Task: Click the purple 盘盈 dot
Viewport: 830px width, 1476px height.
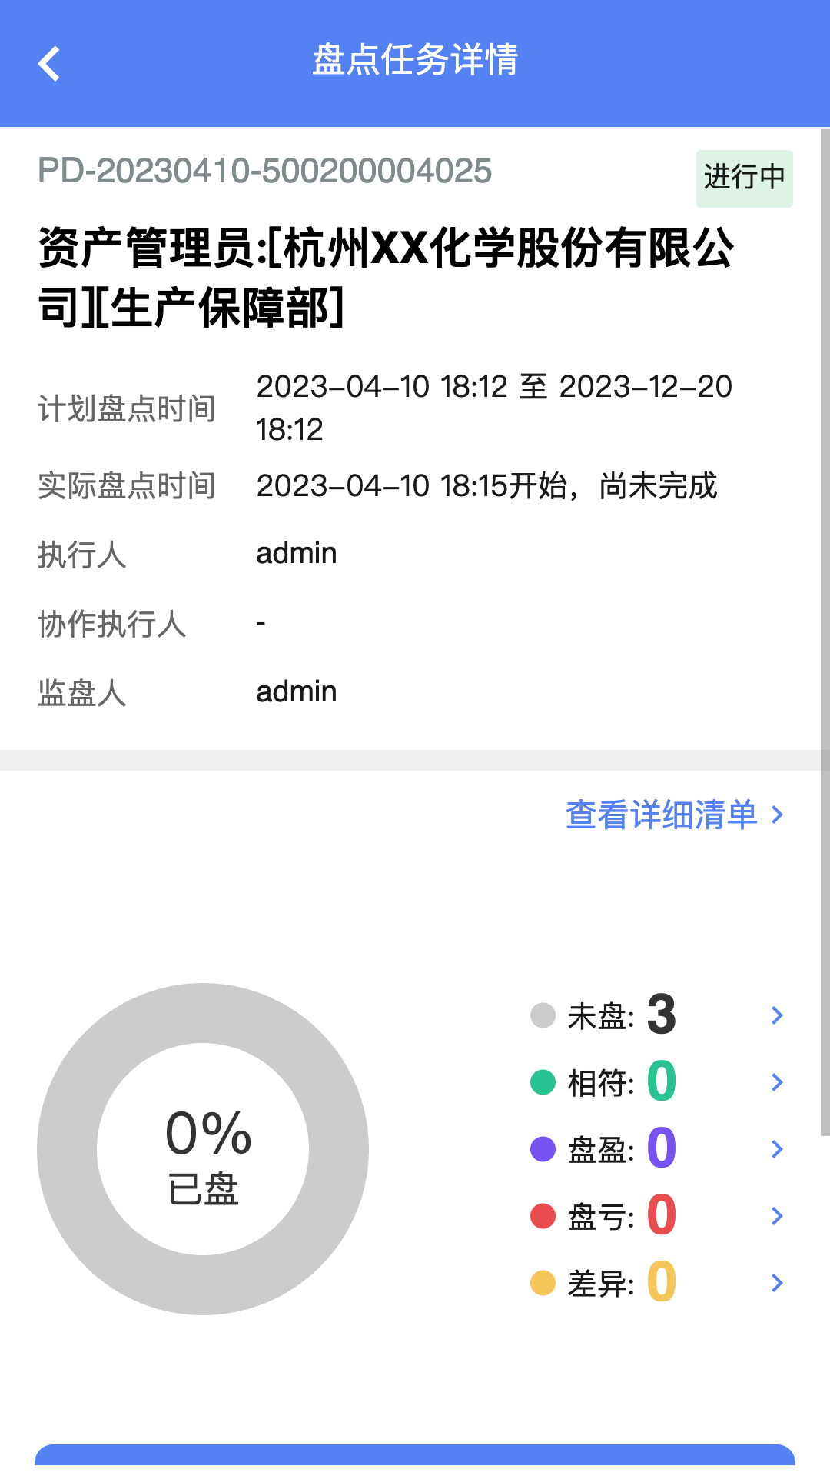Action: click(x=543, y=1149)
